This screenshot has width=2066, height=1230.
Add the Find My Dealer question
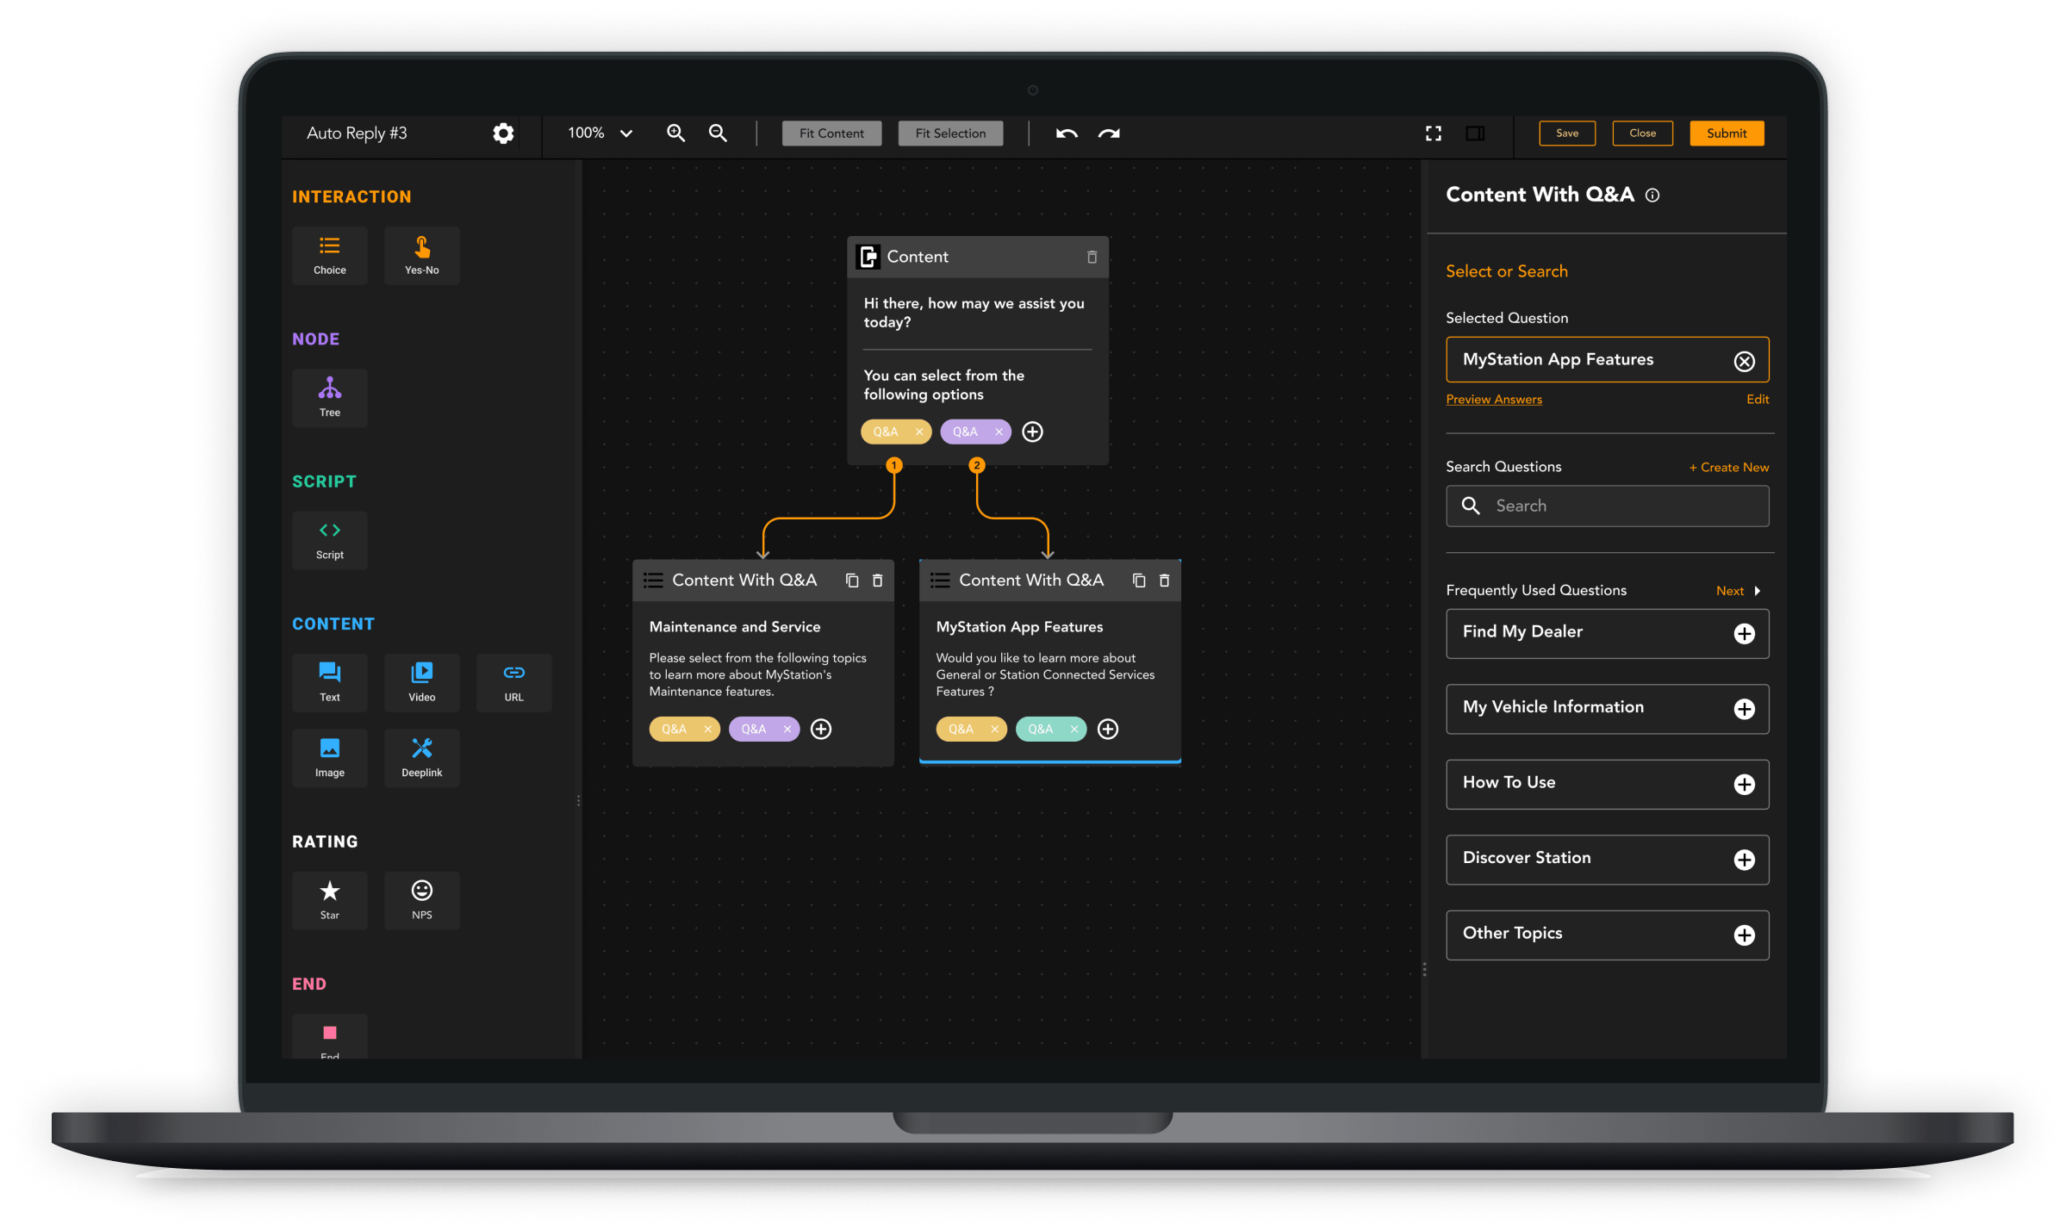(x=1744, y=634)
